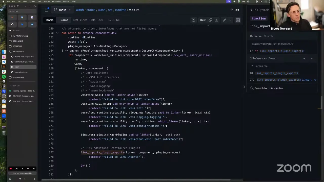This screenshot has height=182, width=324.
Task: Skip to next track in media player
Action: (x=28, y=169)
